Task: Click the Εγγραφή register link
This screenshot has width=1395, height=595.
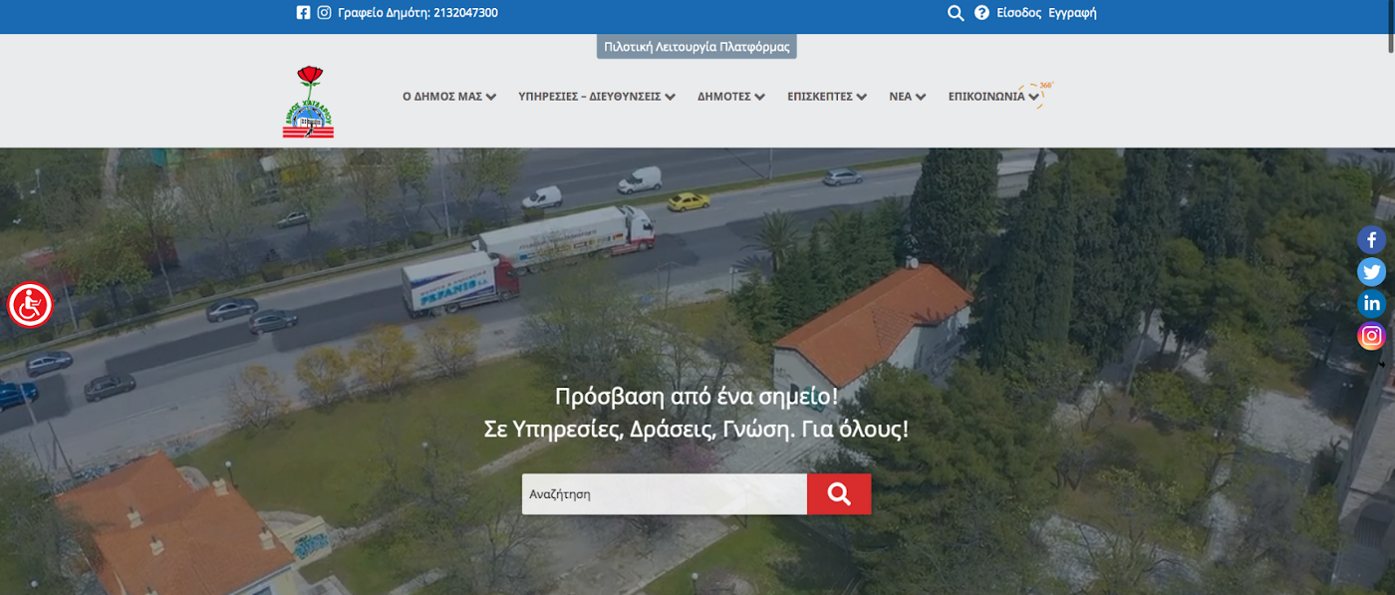Action: (x=1072, y=13)
